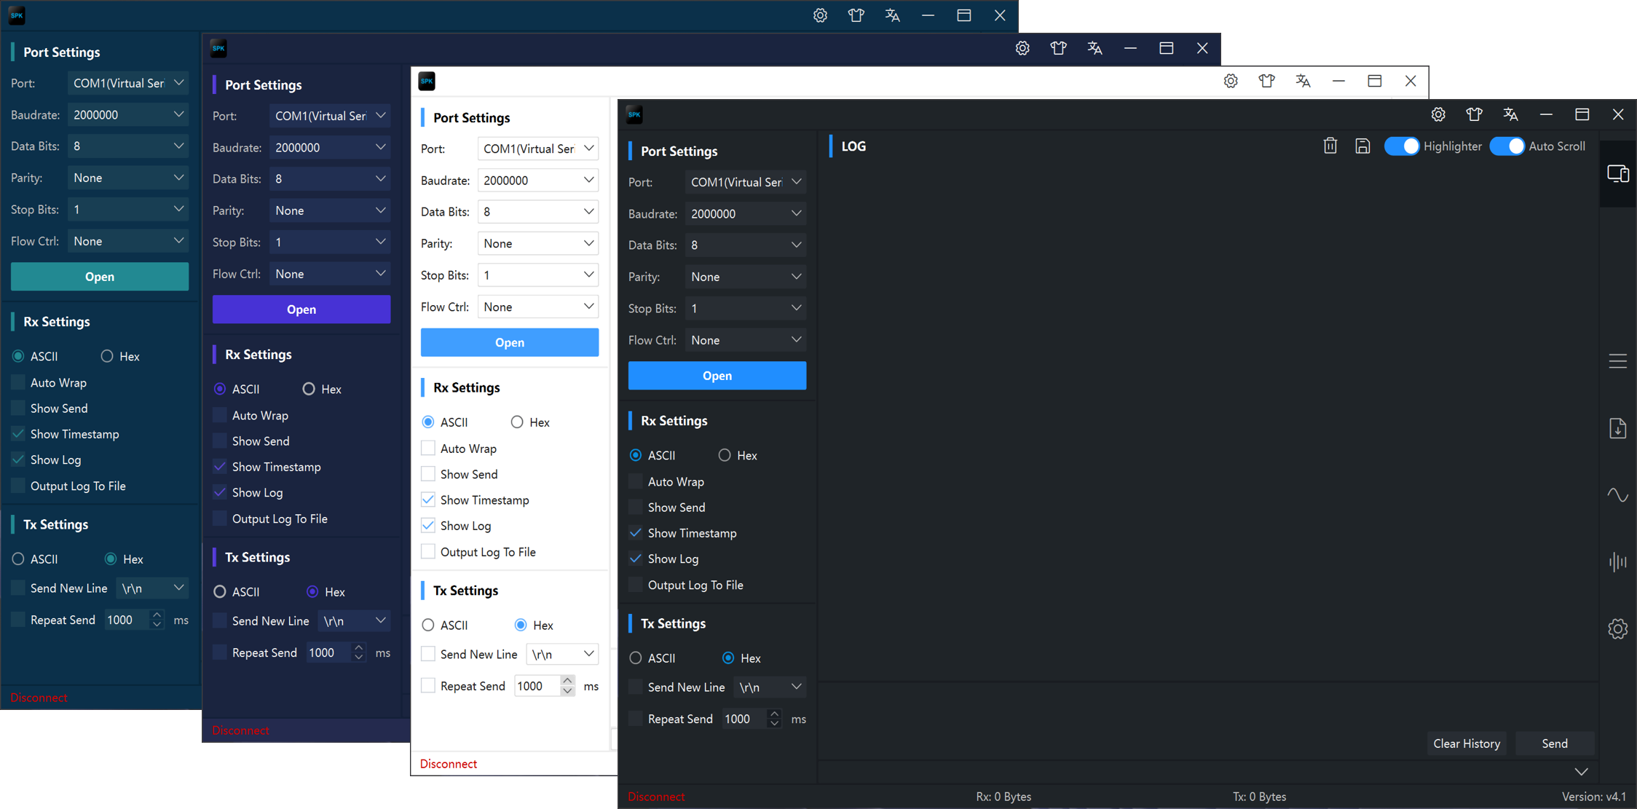The height and width of the screenshot is (809, 1637).
Task: Click translate icon in the white window titlebar
Action: tap(1303, 81)
